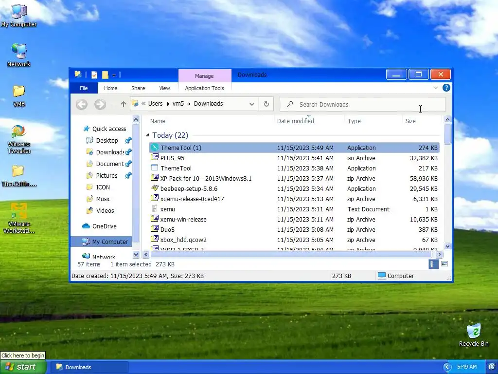The height and width of the screenshot is (374, 498).
Task: Sort by the Type column header
Action: 354,121
